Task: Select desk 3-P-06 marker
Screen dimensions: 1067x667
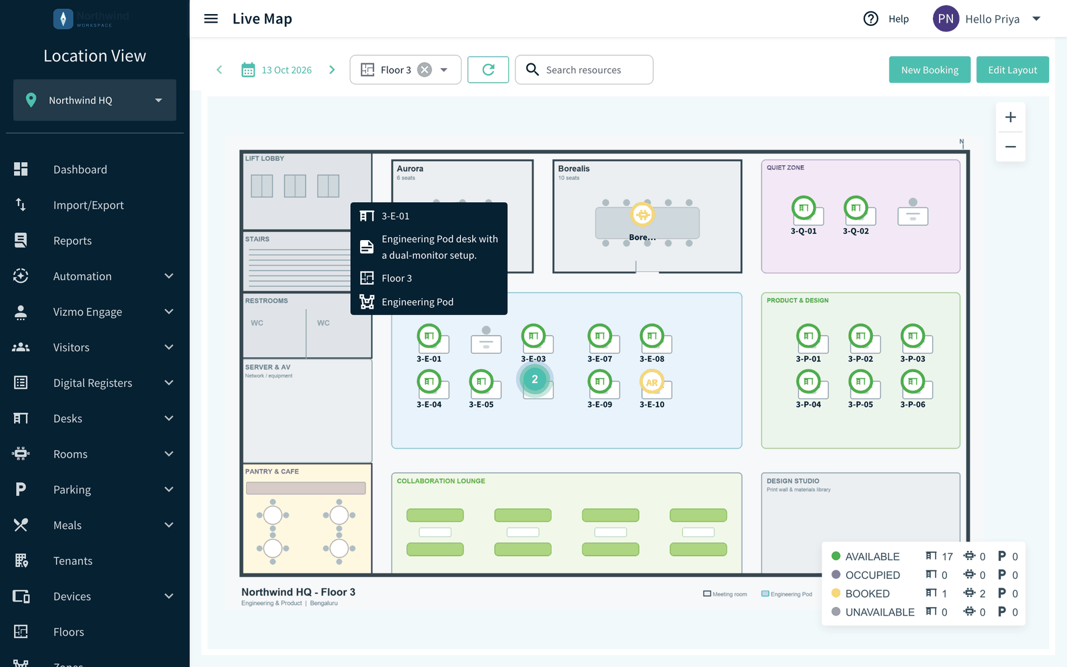Action: pos(912,382)
